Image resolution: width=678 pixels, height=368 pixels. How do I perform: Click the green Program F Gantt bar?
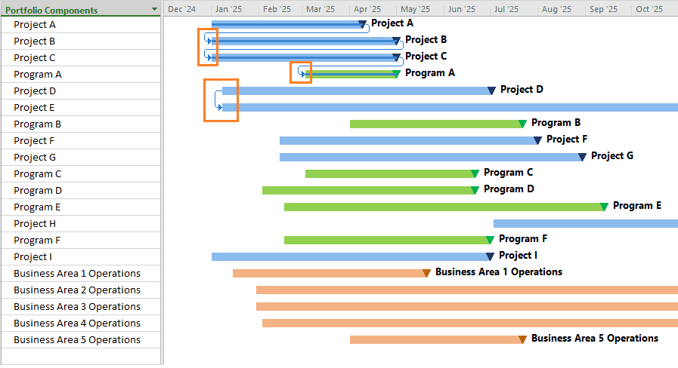[x=386, y=241]
